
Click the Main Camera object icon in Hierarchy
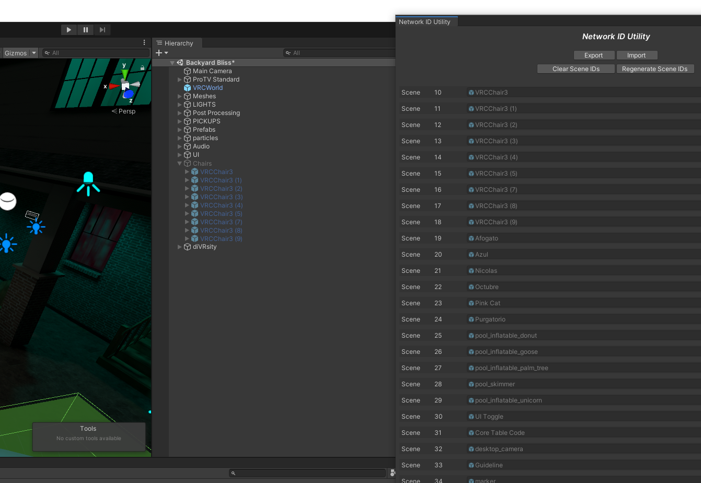pos(187,71)
